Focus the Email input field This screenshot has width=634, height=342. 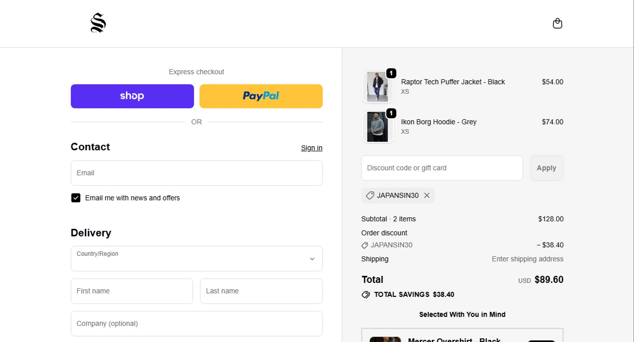[197, 173]
